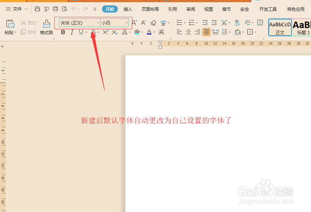Apply superscript formatting
The image size is (311, 212).
coord(105,32)
